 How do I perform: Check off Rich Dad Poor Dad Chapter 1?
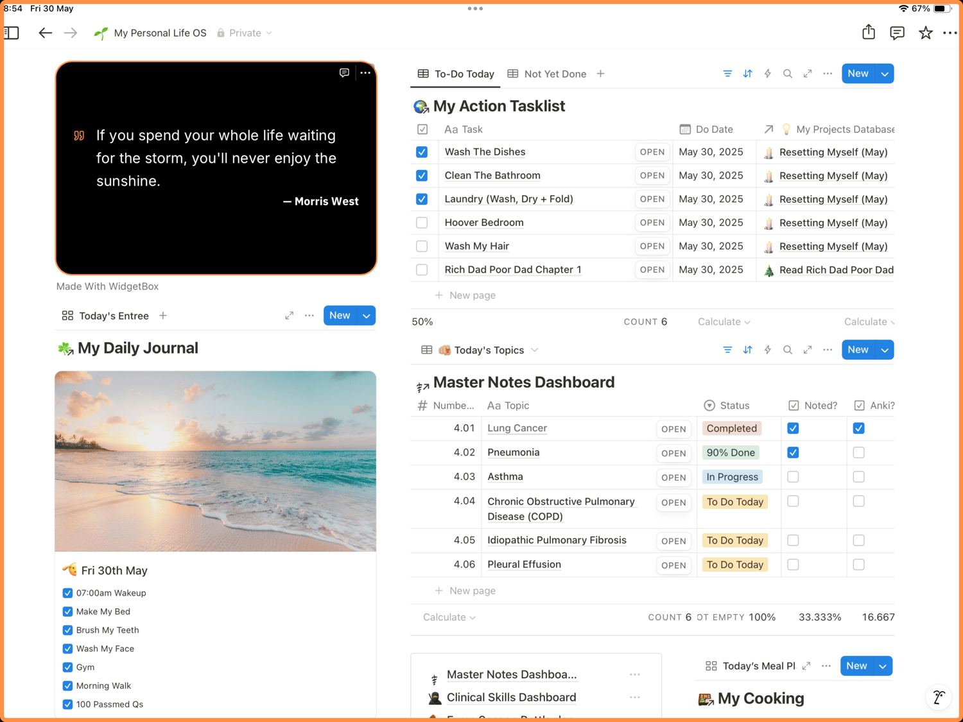pos(422,270)
